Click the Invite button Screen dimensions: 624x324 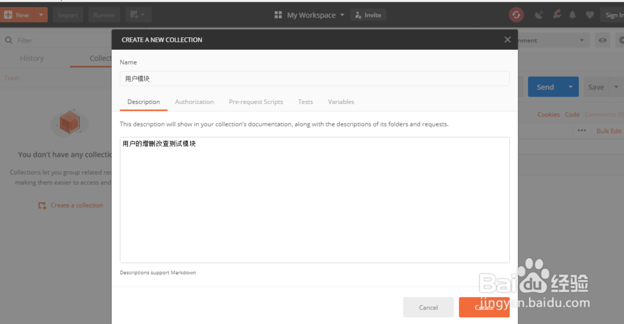pos(368,15)
